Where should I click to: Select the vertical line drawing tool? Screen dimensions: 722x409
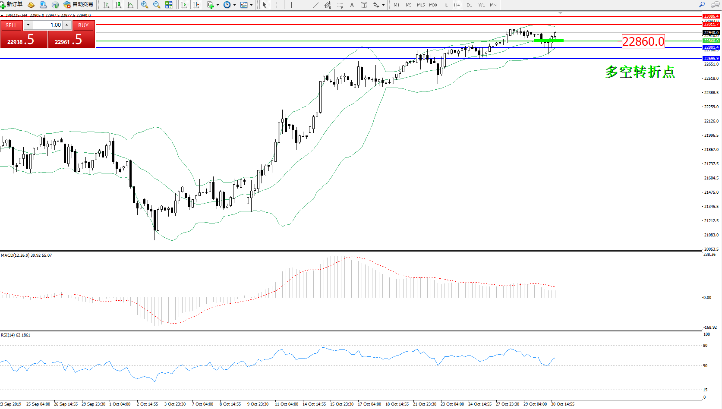click(291, 5)
